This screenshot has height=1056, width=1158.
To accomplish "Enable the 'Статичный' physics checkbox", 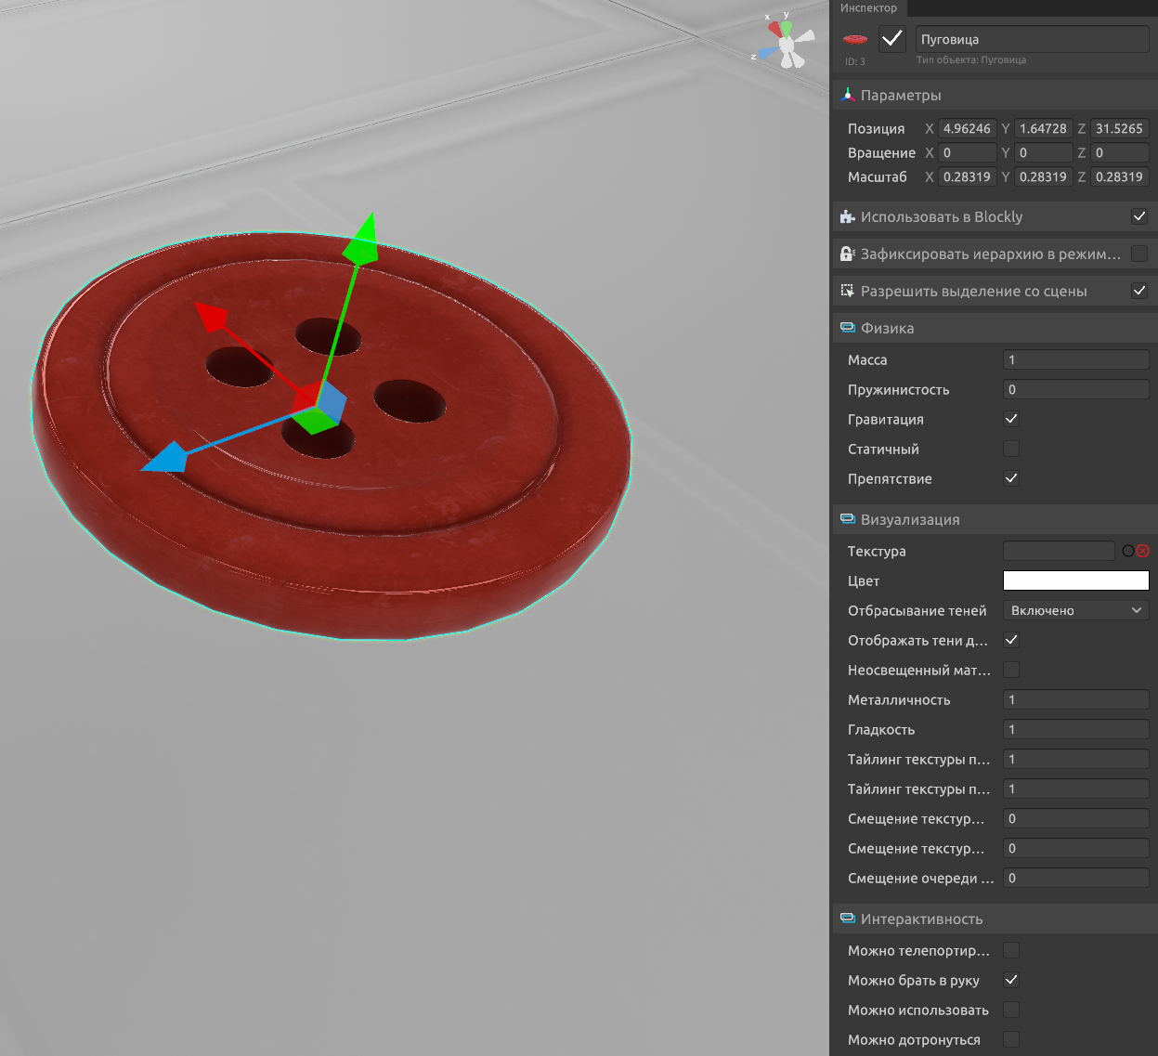I will tap(1011, 449).
